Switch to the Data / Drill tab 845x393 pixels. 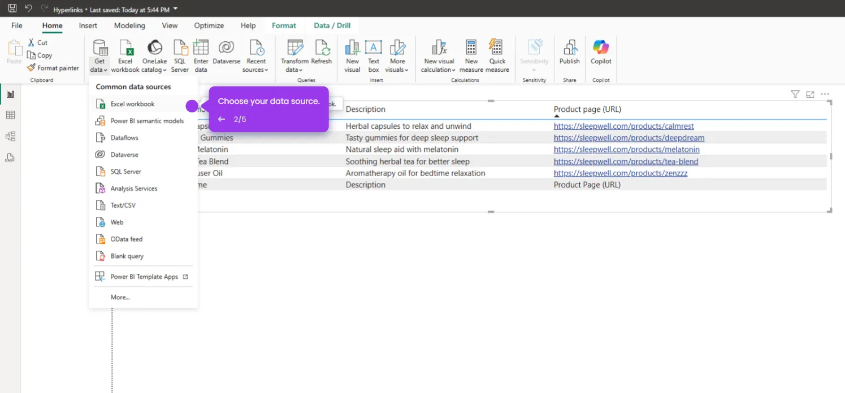click(x=332, y=25)
